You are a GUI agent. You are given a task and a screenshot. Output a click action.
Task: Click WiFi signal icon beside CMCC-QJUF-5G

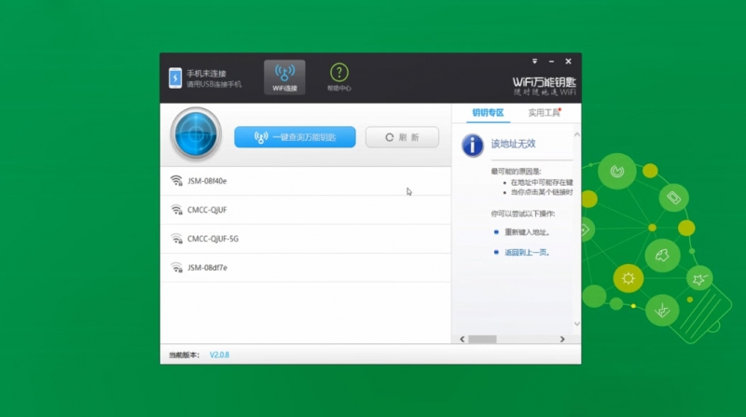(176, 239)
